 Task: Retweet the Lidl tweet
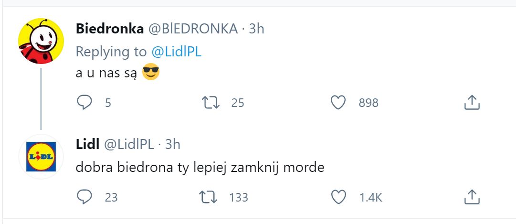click(209, 197)
